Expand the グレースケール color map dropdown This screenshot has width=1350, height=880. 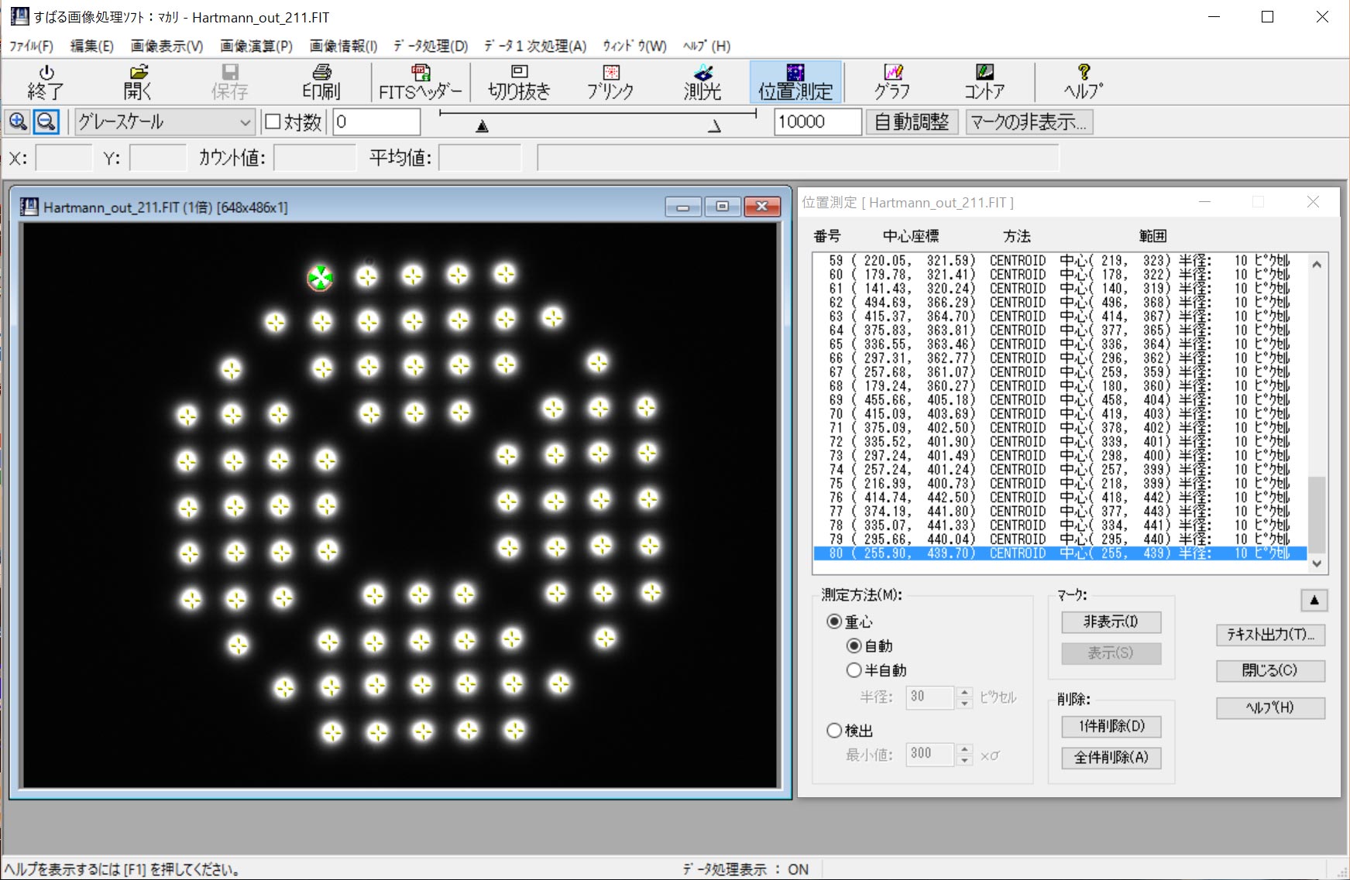coord(245,122)
